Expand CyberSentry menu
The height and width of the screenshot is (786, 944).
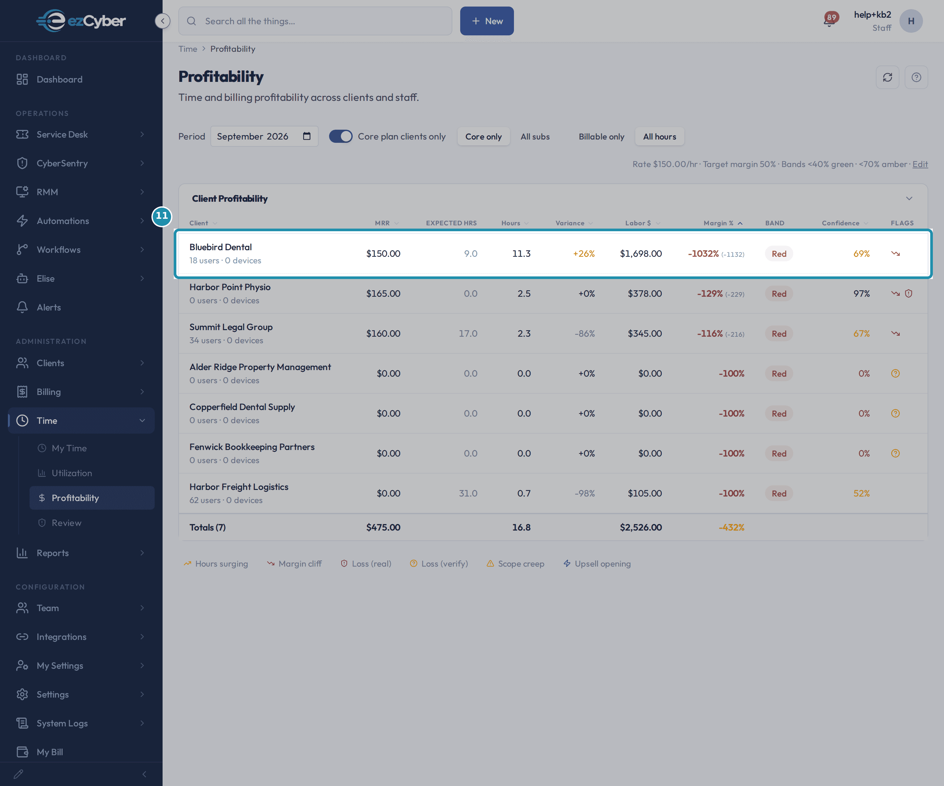(81, 163)
